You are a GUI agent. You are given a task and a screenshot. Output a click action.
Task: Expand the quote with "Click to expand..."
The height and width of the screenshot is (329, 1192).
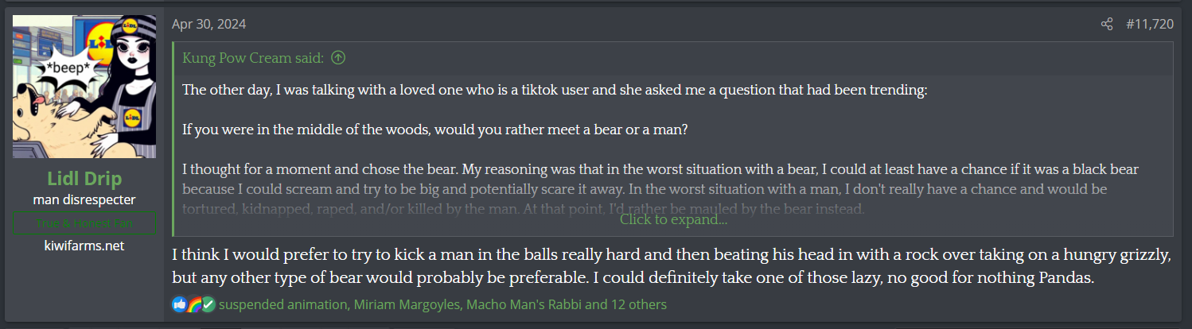(673, 219)
